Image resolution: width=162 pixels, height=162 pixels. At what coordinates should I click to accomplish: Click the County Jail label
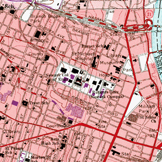[36, 56]
